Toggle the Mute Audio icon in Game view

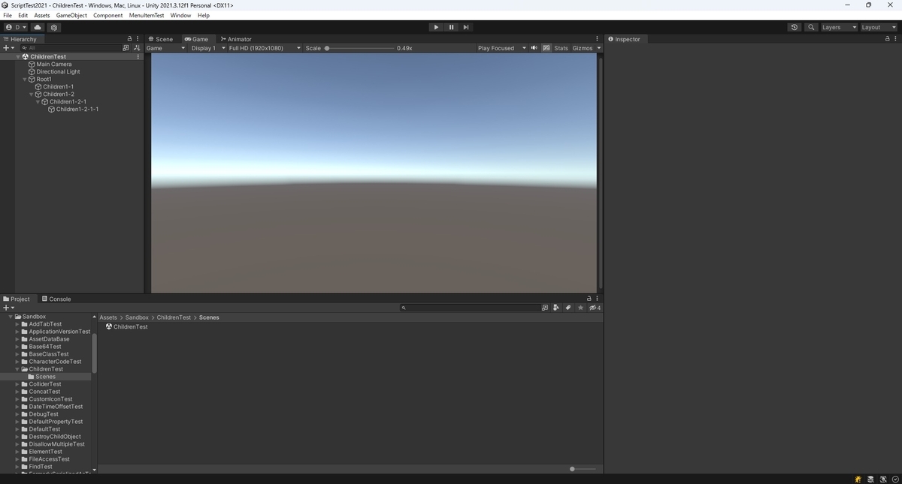[x=534, y=47]
